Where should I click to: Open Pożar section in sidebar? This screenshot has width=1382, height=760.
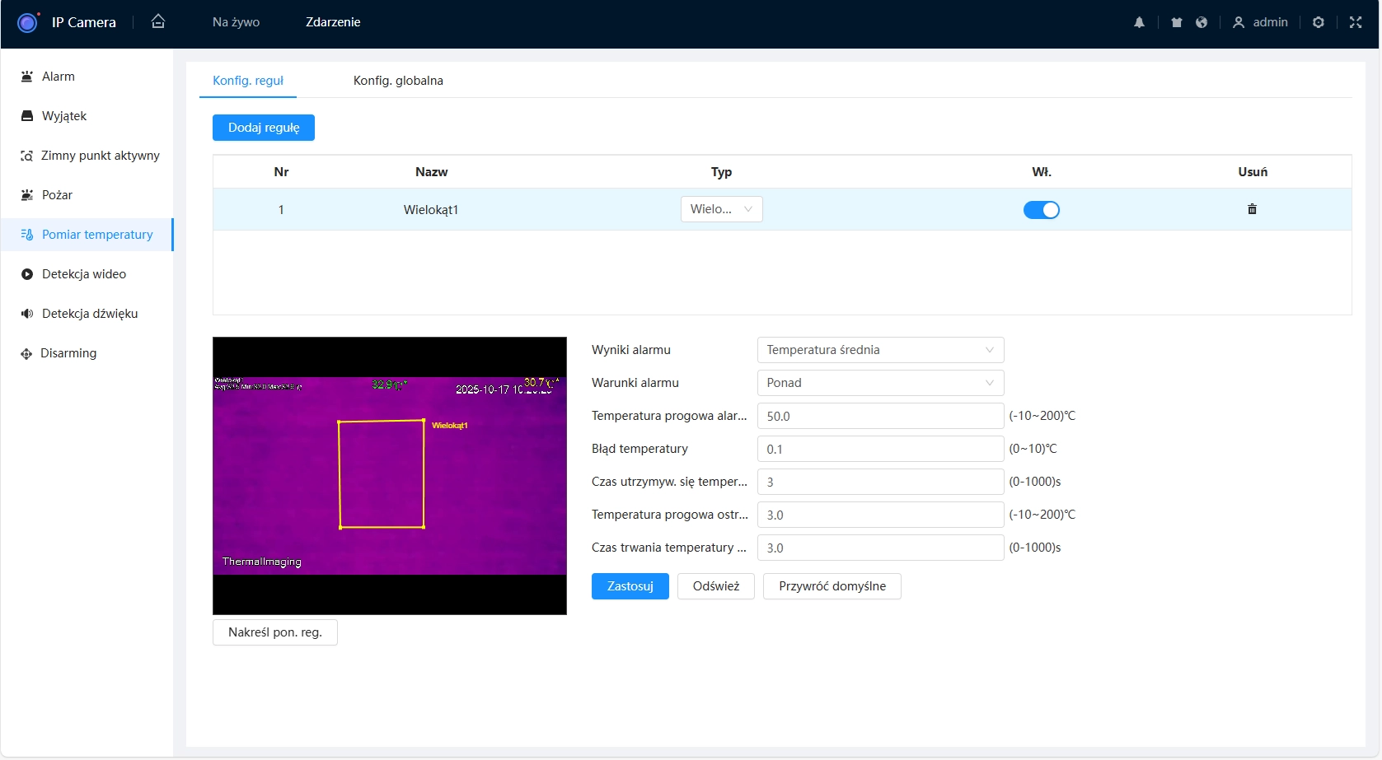57,195
